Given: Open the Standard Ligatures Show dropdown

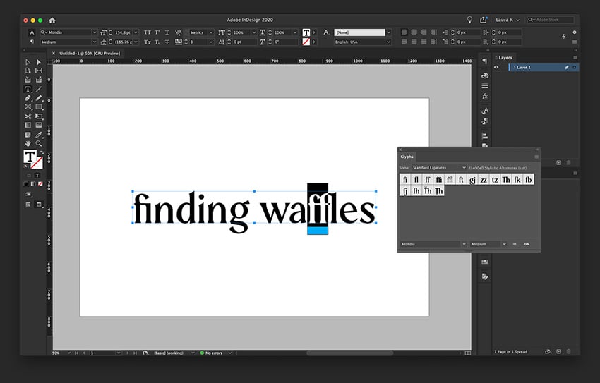Looking at the screenshot, I should [439, 168].
